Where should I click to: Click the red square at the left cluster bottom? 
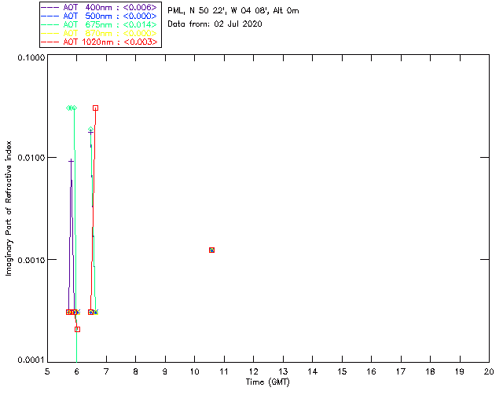(x=69, y=312)
